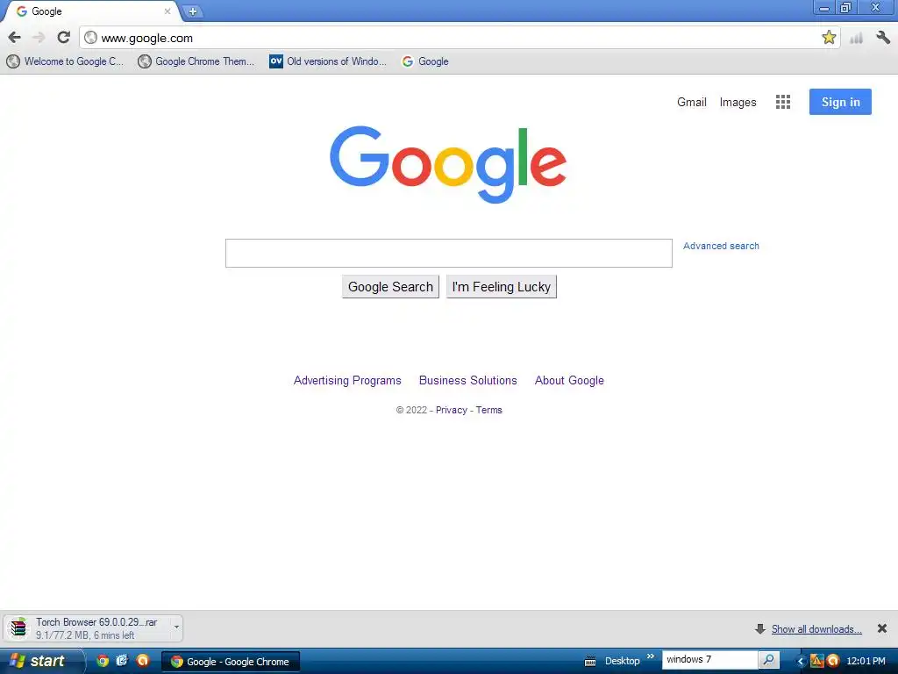Click the orange tray icon near clock
Screen dimensions: 898x674
(833, 661)
